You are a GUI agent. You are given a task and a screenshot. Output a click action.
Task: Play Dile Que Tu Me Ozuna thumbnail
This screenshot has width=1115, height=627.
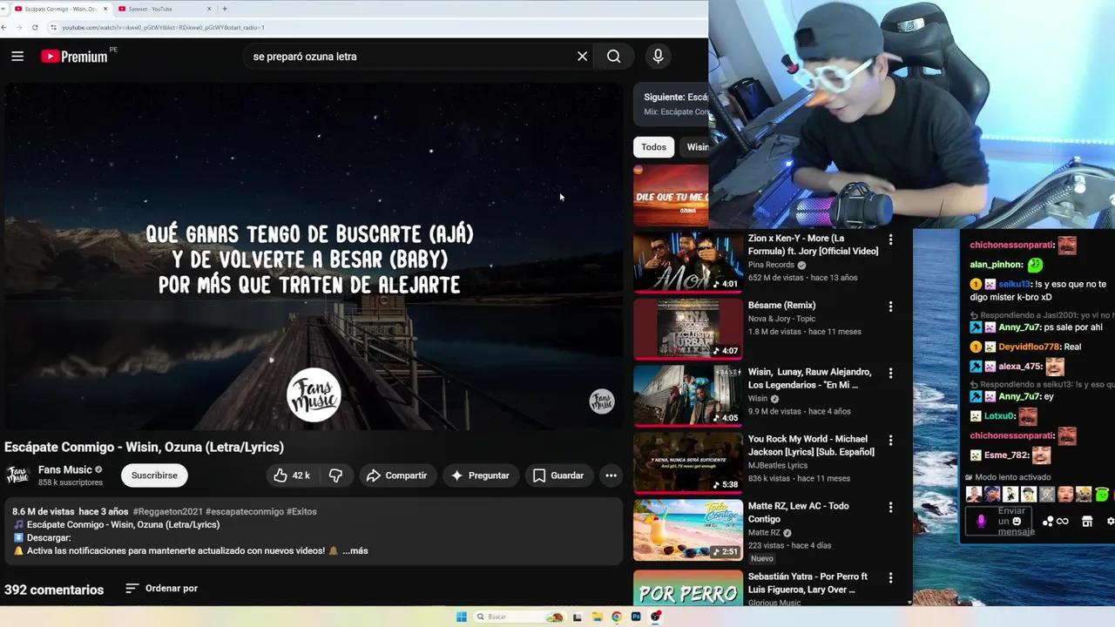(671, 196)
